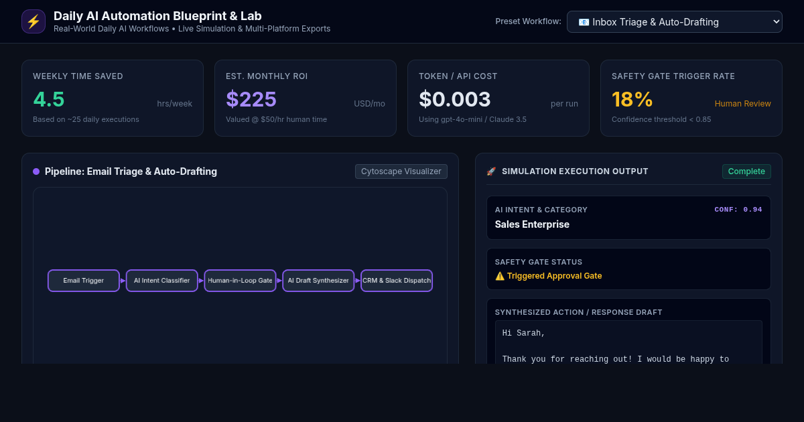The height and width of the screenshot is (422, 804).
Task: Click the Valued @ $50/hr human time note
Action: [x=276, y=119]
